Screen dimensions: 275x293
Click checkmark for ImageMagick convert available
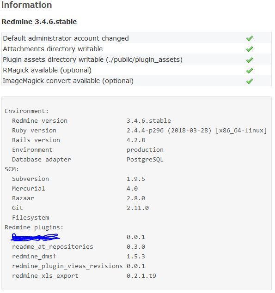[250, 81]
